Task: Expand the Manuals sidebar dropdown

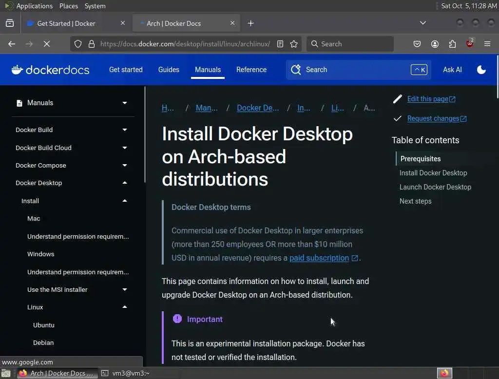Action: click(125, 103)
